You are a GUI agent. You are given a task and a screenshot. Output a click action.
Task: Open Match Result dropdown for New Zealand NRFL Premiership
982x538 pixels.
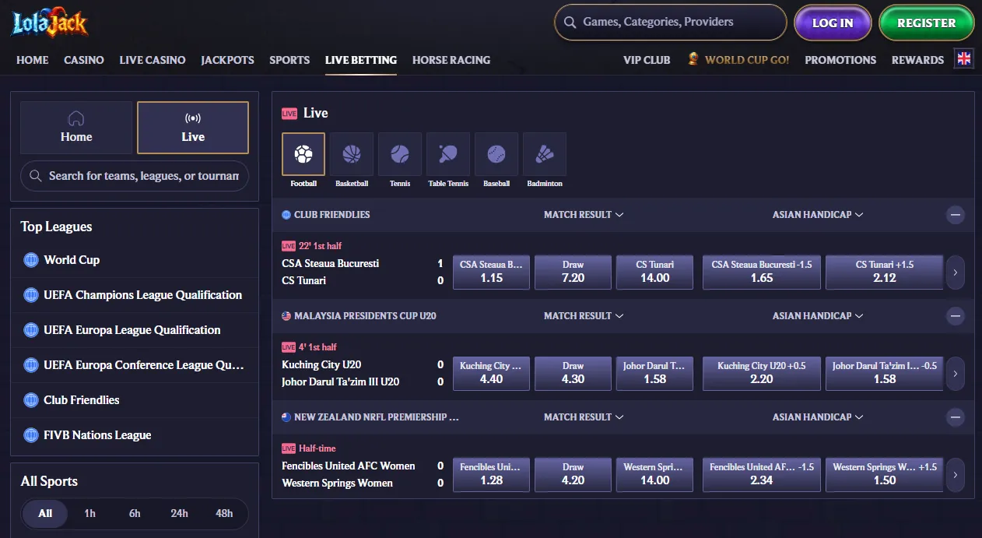(x=584, y=417)
